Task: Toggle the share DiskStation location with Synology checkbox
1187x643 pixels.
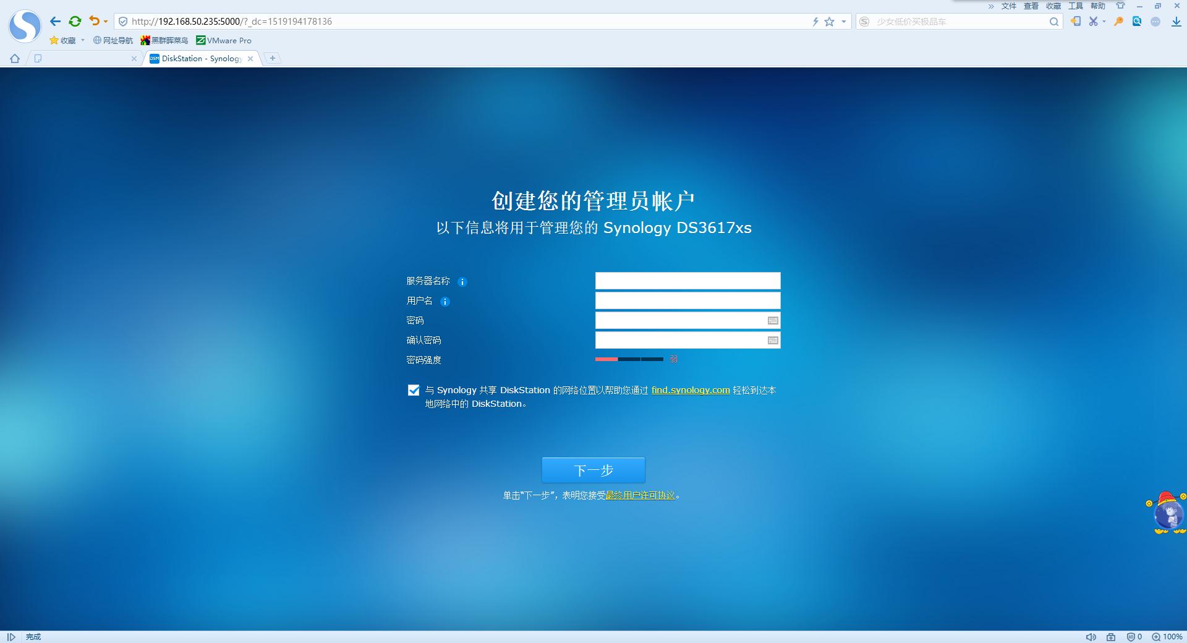Action: pos(414,390)
